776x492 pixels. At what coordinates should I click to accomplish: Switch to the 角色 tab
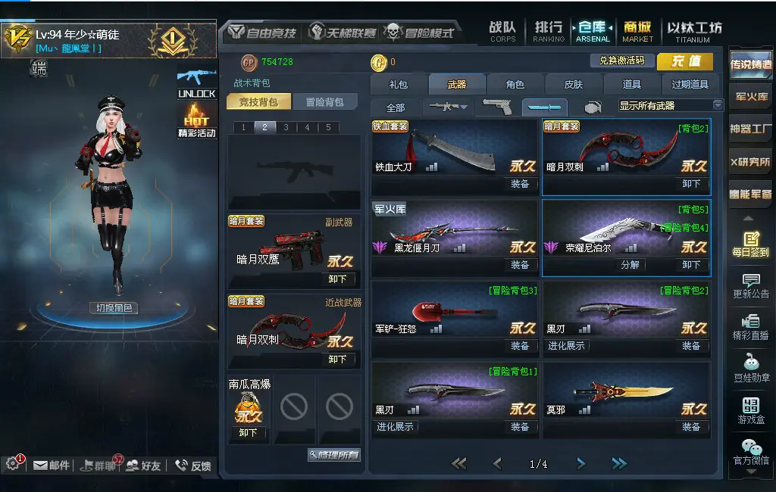pos(515,84)
